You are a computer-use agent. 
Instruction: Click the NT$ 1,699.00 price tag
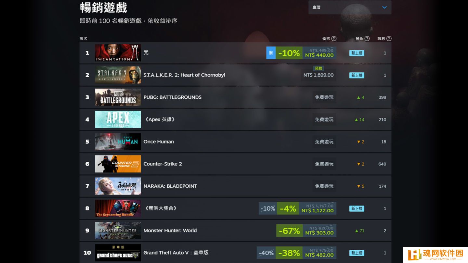tap(318, 75)
